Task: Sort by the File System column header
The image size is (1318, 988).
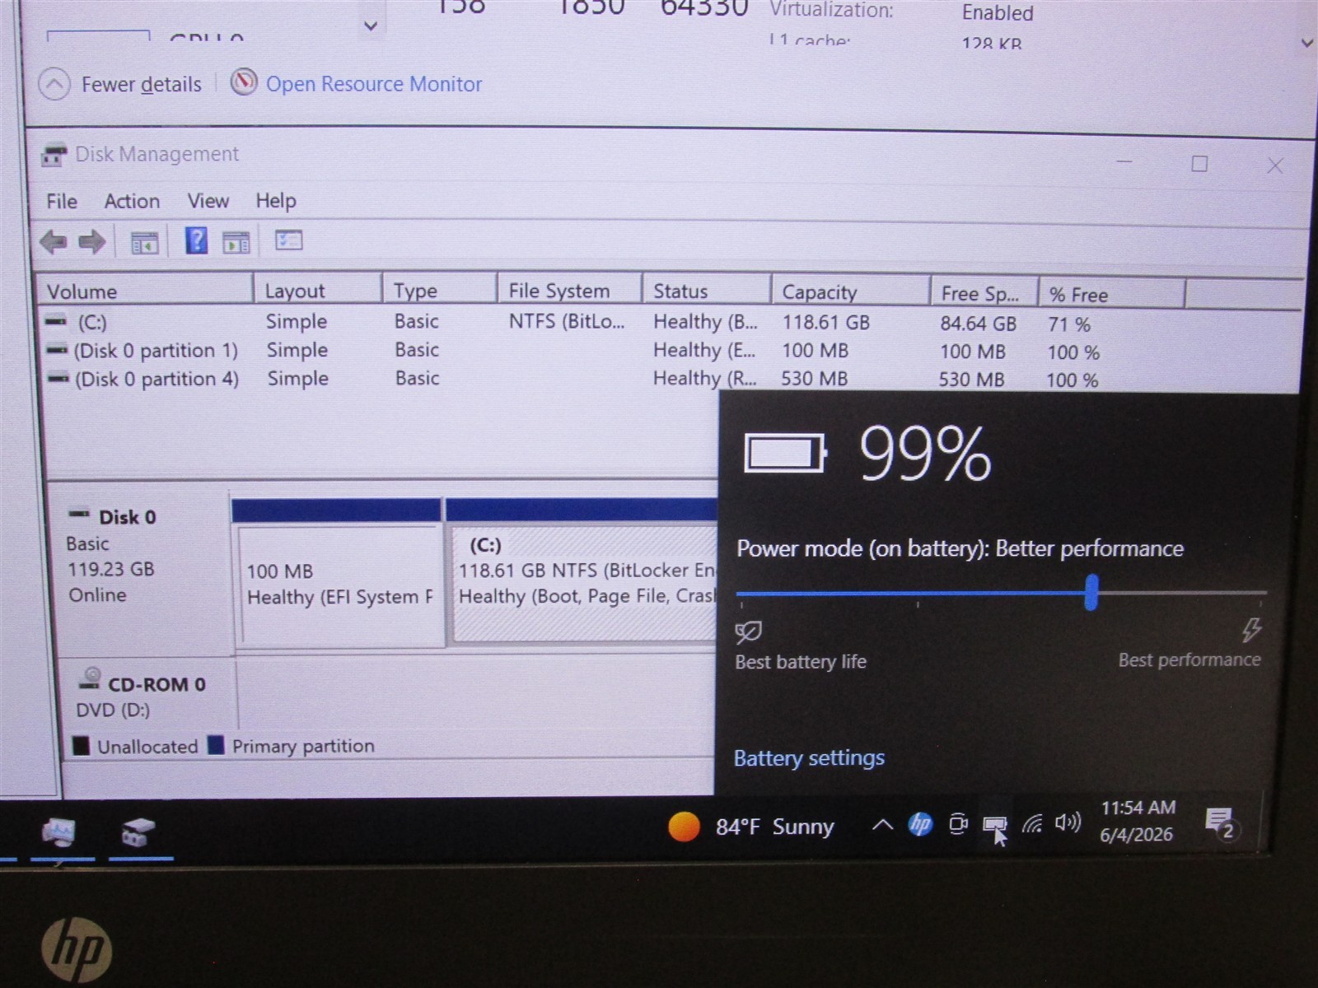Action: pos(569,291)
